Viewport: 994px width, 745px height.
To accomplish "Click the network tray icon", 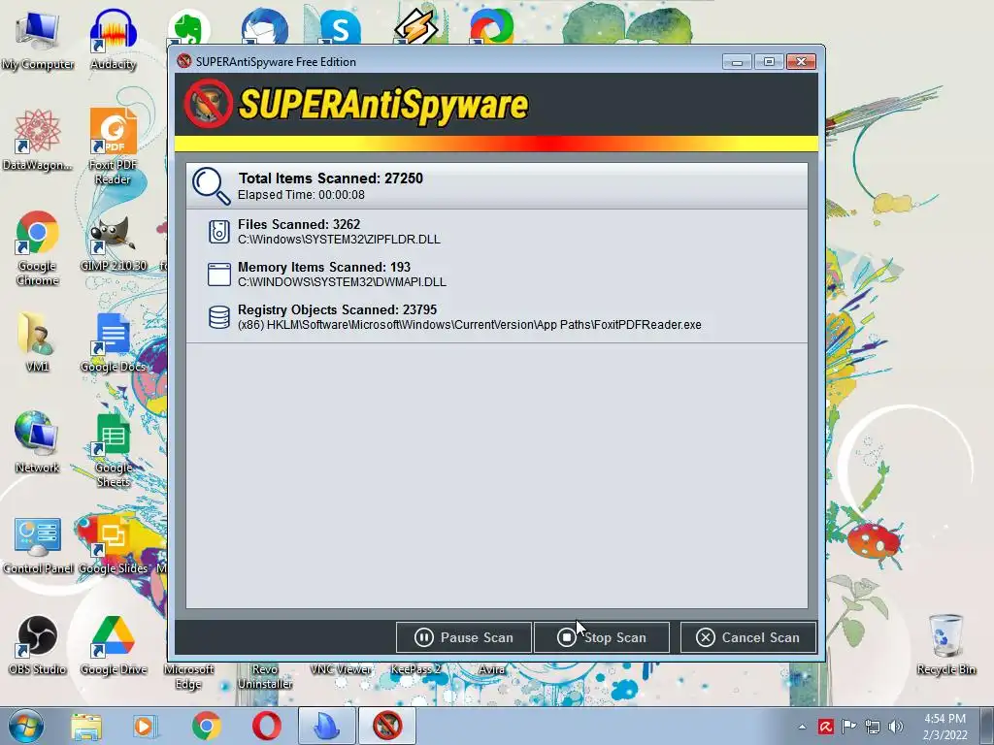I will [x=873, y=727].
